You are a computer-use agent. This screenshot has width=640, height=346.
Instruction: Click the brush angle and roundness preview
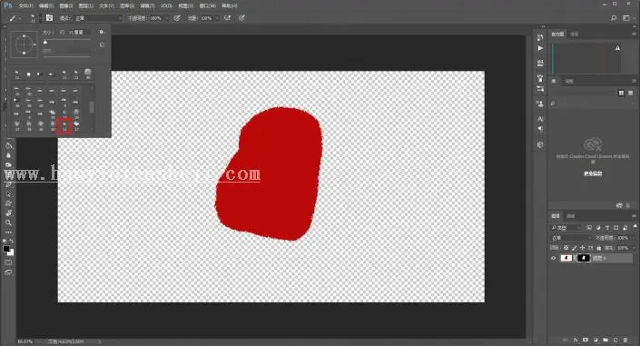(25, 44)
